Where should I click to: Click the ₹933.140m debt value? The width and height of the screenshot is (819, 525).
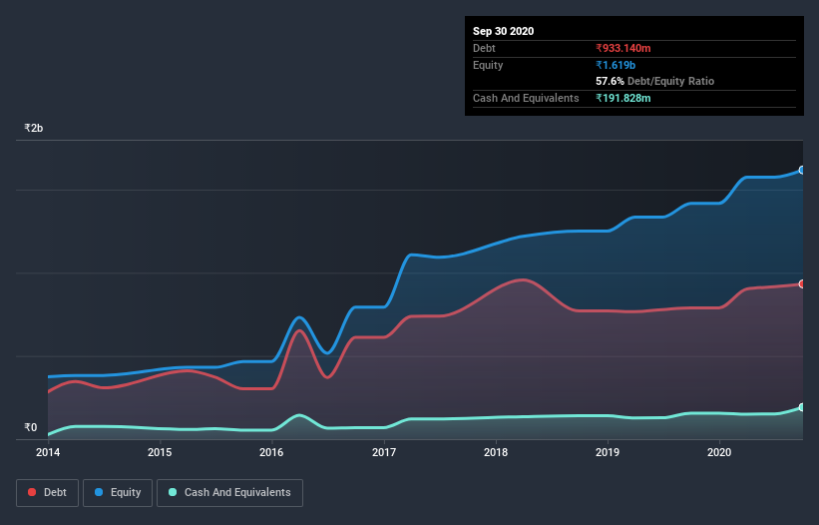623,49
